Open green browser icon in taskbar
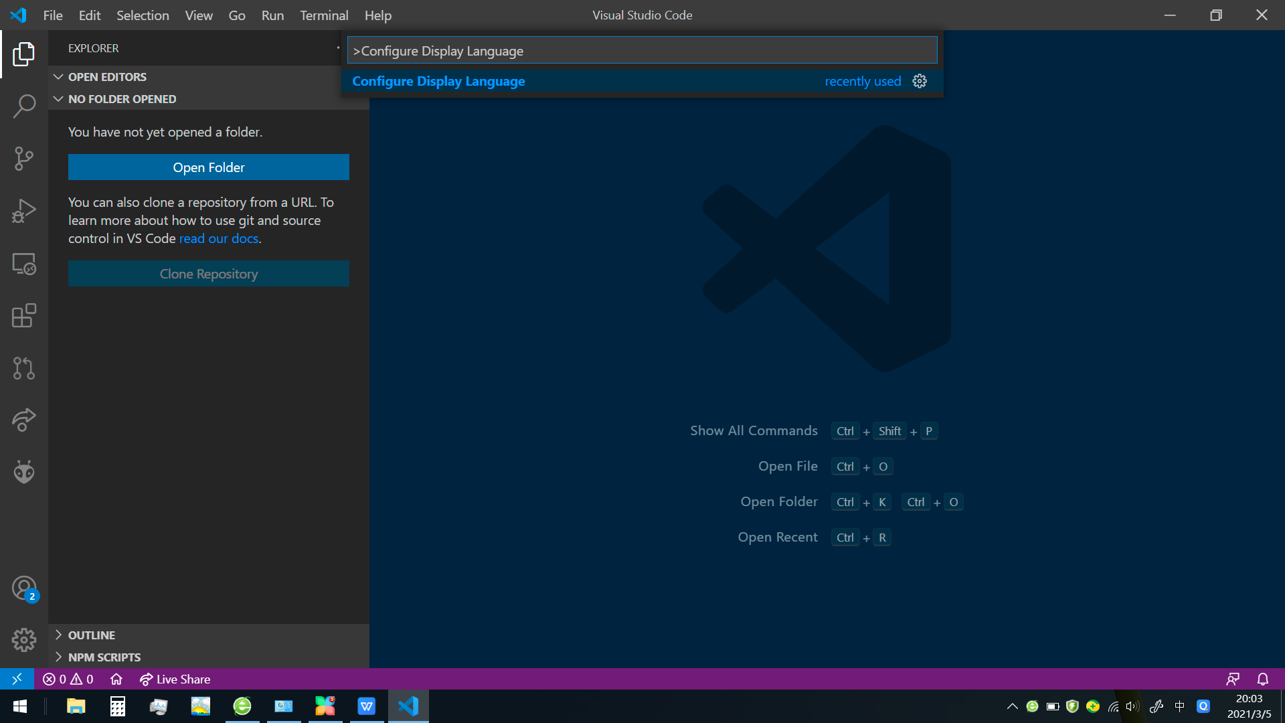 [x=242, y=706]
